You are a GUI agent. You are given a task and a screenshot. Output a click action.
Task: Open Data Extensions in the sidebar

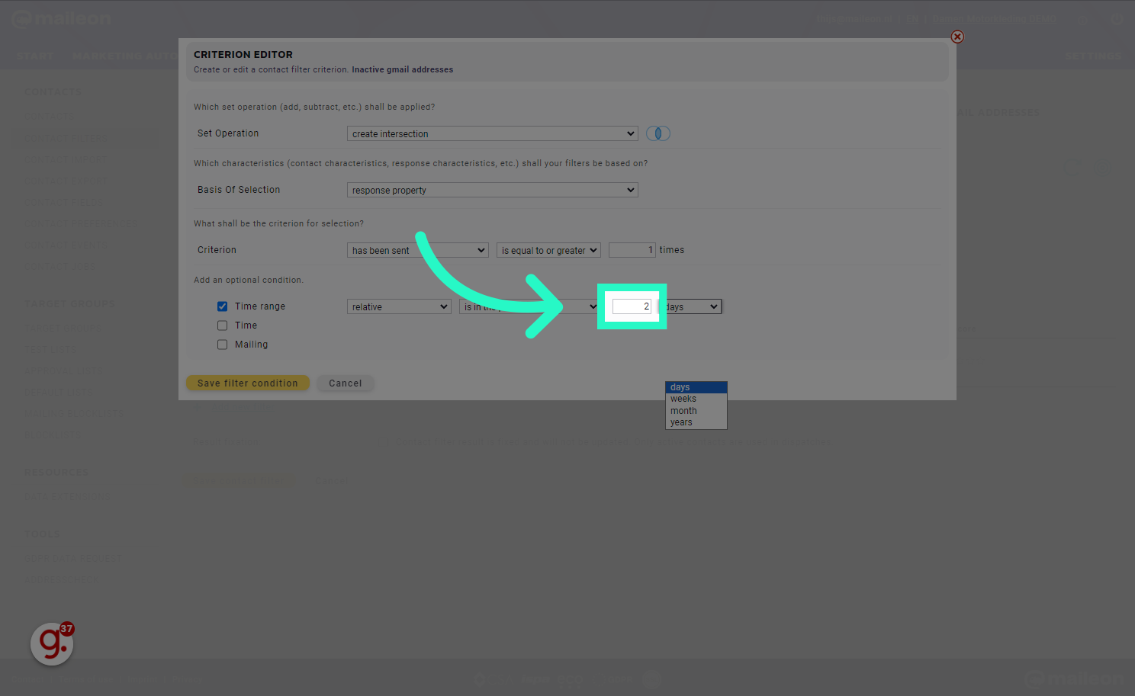tap(67, 496)
